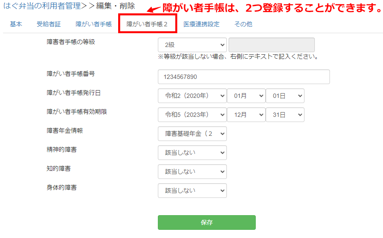
Task: Click the grade free-text field beside 2級
Action: point(271,45)
